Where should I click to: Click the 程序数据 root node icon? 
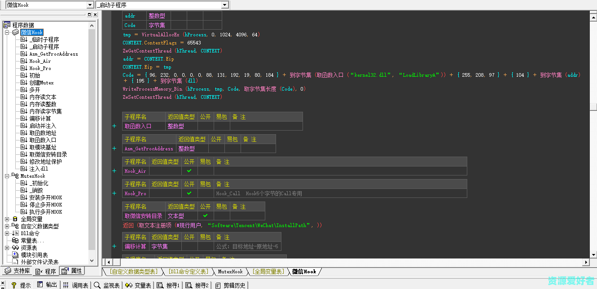click(x=7, y=25)
